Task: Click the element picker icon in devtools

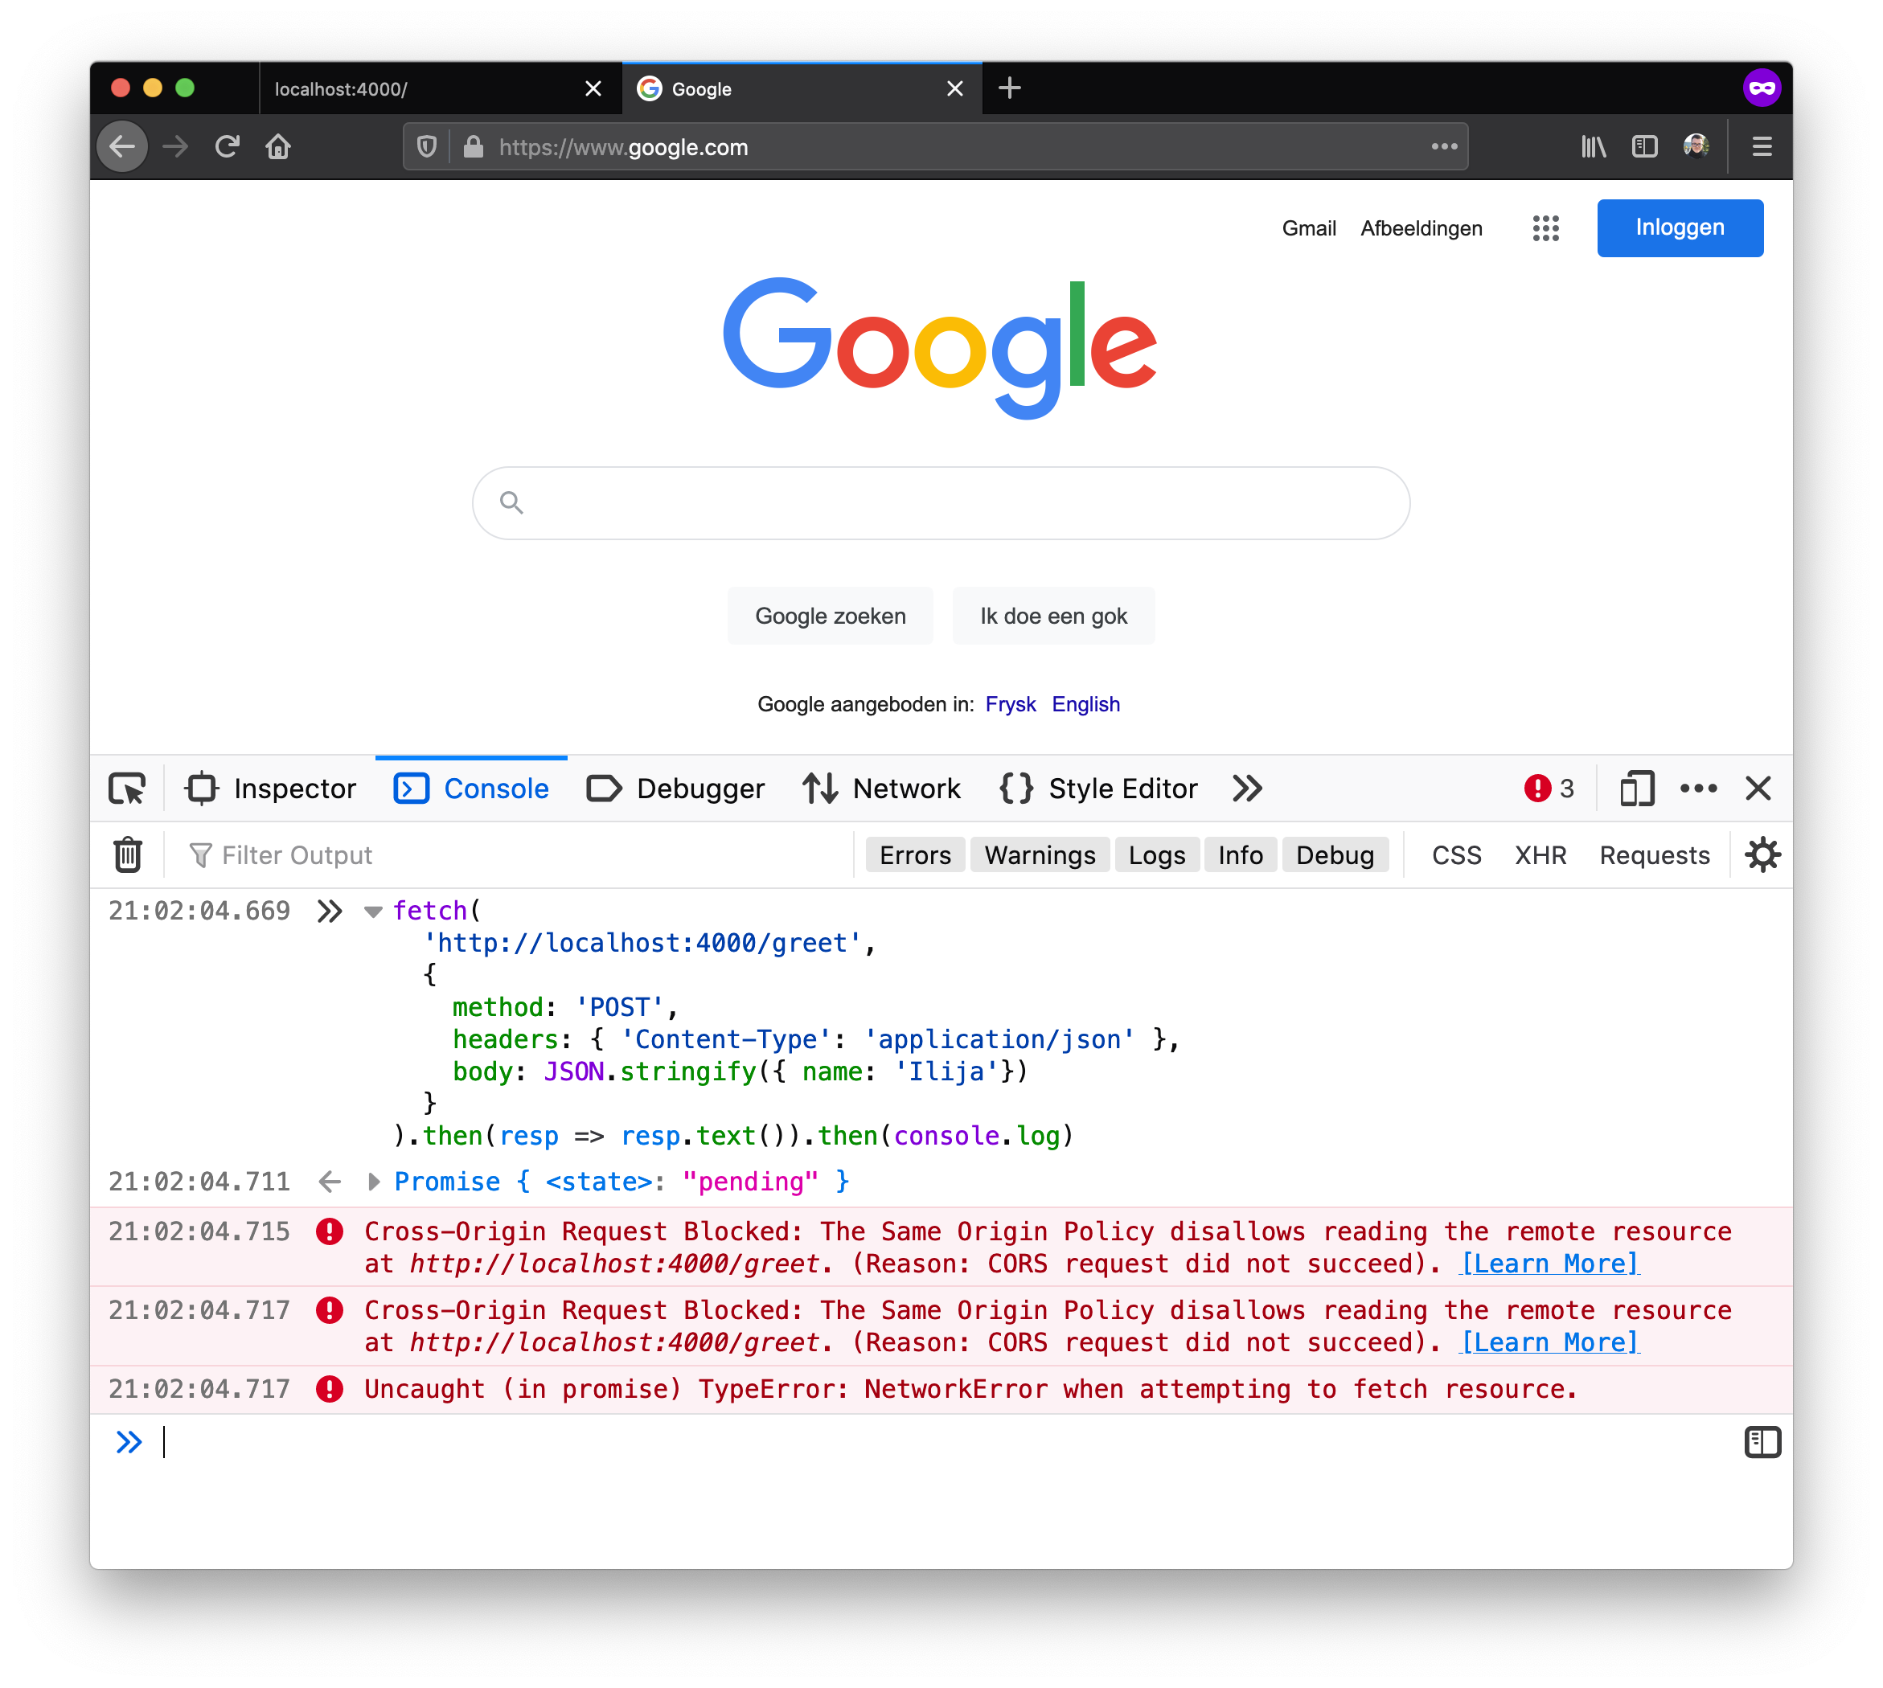Action: [127, 789]
